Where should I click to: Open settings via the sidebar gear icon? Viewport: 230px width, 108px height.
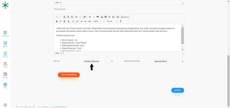pyautogui.click(x=5, y=105)
